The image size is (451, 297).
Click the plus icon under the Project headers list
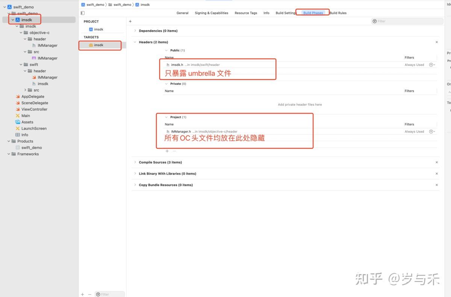click(167, 151)
